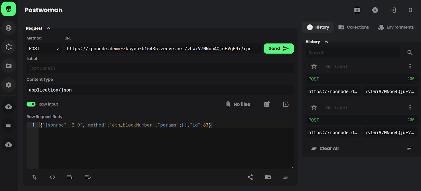The height and width of the screenshot is (191, 421).
Task: Star the second history entry
Action: coord(314,107)
